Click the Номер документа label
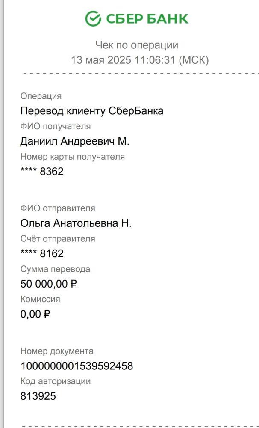 [57, 351]
